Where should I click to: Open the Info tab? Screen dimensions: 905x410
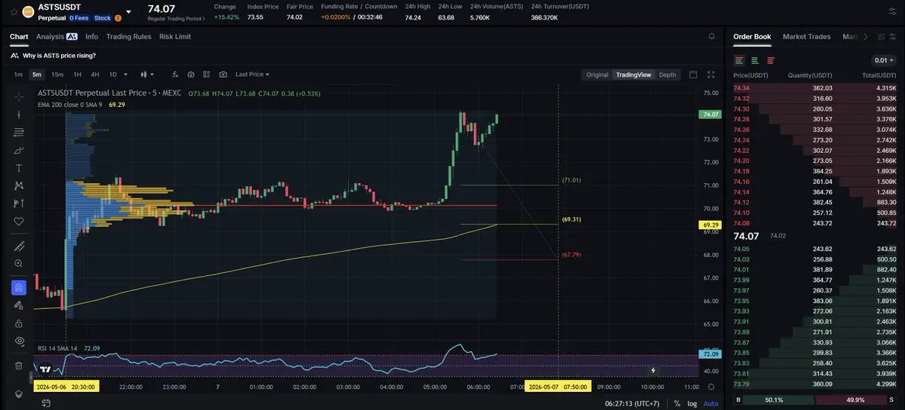(92, 36)
